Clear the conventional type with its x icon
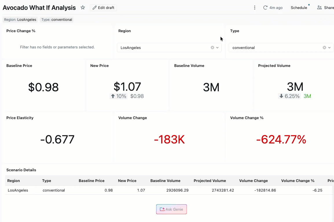This screenshot has height=222, width=334. [324, 48]
